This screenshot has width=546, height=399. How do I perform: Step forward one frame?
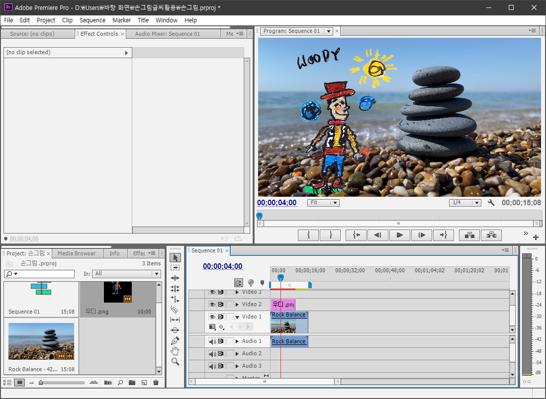tap(422, 235)
